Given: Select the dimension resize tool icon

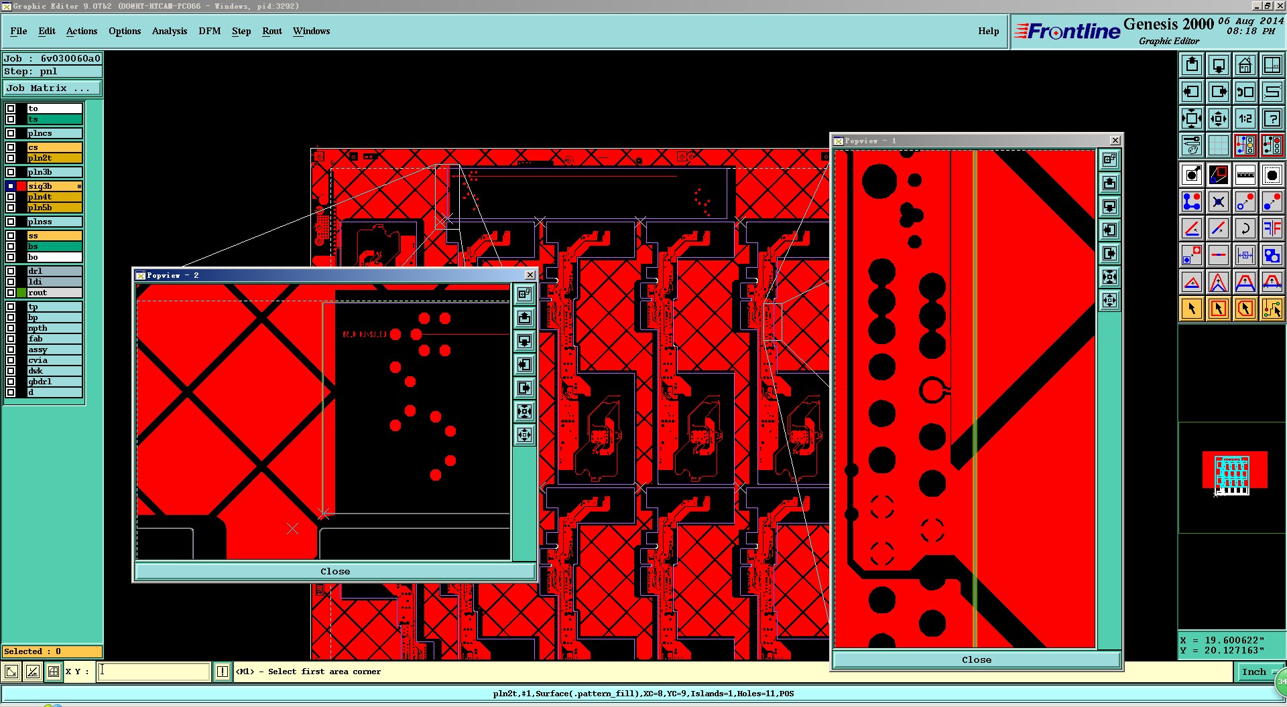Looking at the screenshot, I should [x=1245, y=255].
